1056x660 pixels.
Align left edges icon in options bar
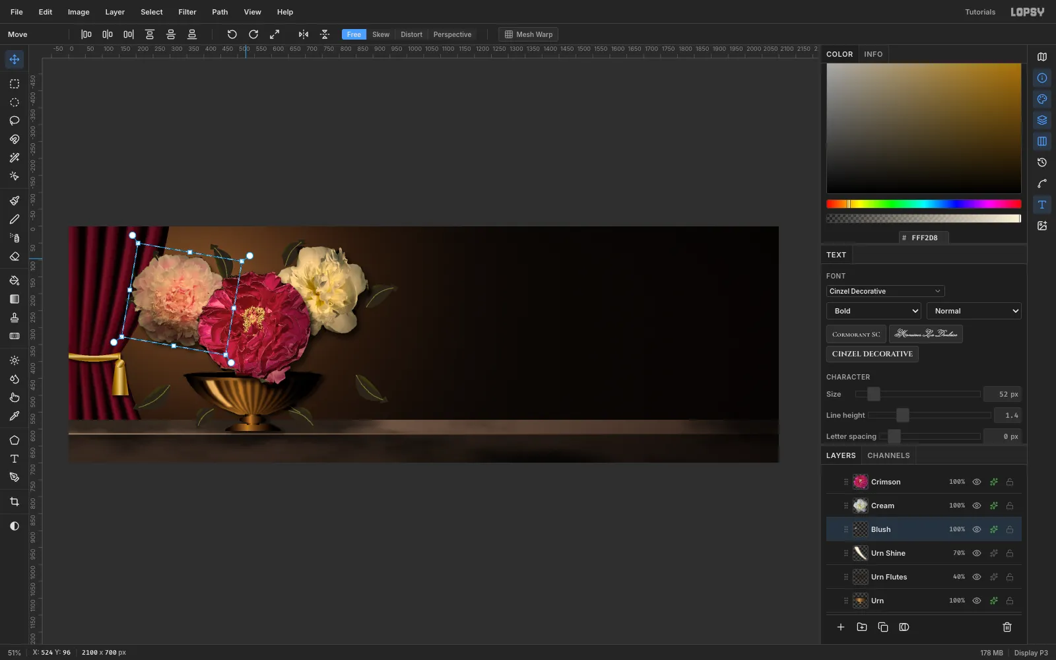click(x=86, y=34)
